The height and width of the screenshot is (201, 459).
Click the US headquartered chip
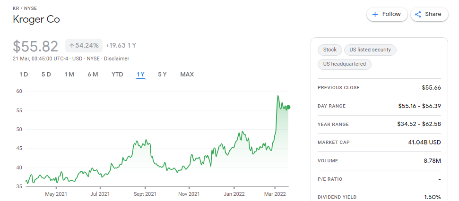coord(345,64)
